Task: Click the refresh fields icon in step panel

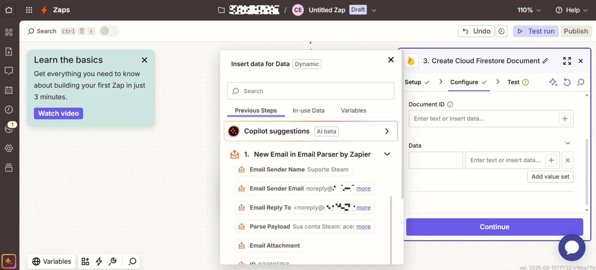Action: coord(567,82)
